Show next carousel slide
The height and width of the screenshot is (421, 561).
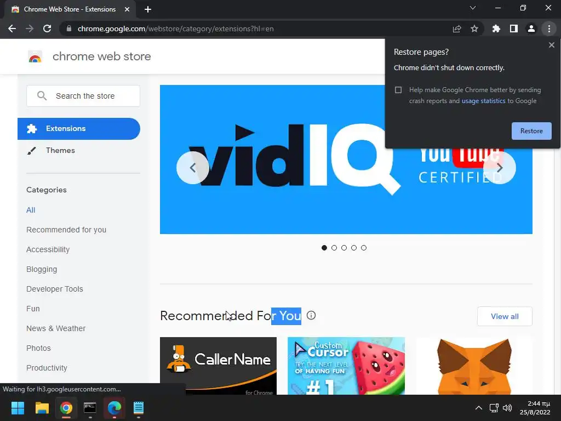[500, 168]
